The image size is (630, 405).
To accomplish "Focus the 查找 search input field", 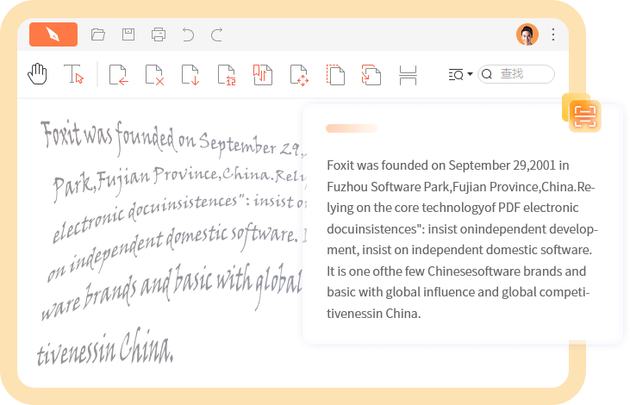I will (516, 74).
